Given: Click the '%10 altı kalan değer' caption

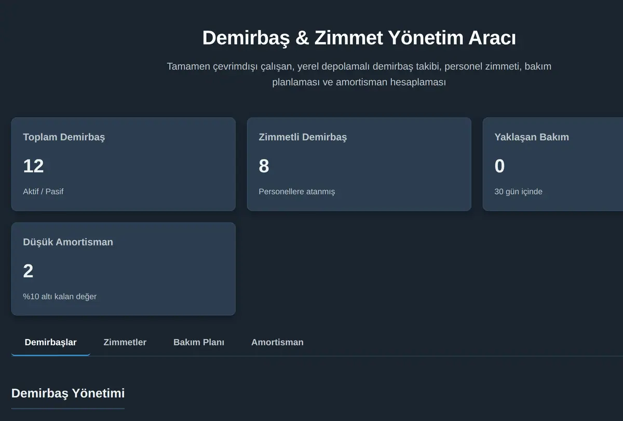Looking at the screenshot, I should pos(60,296).
